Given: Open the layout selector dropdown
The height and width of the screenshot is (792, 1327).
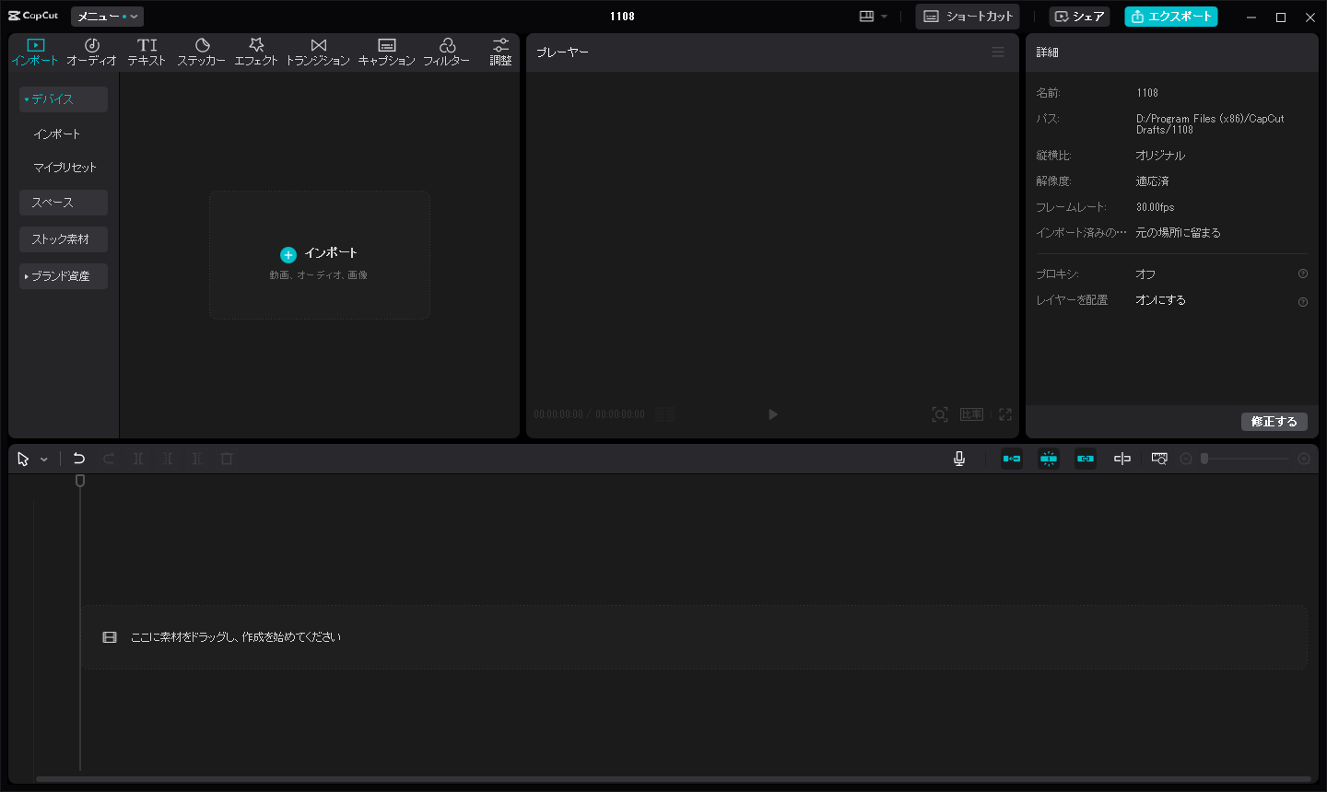Looking at the screenshot, I should click(x=873, y=17).
